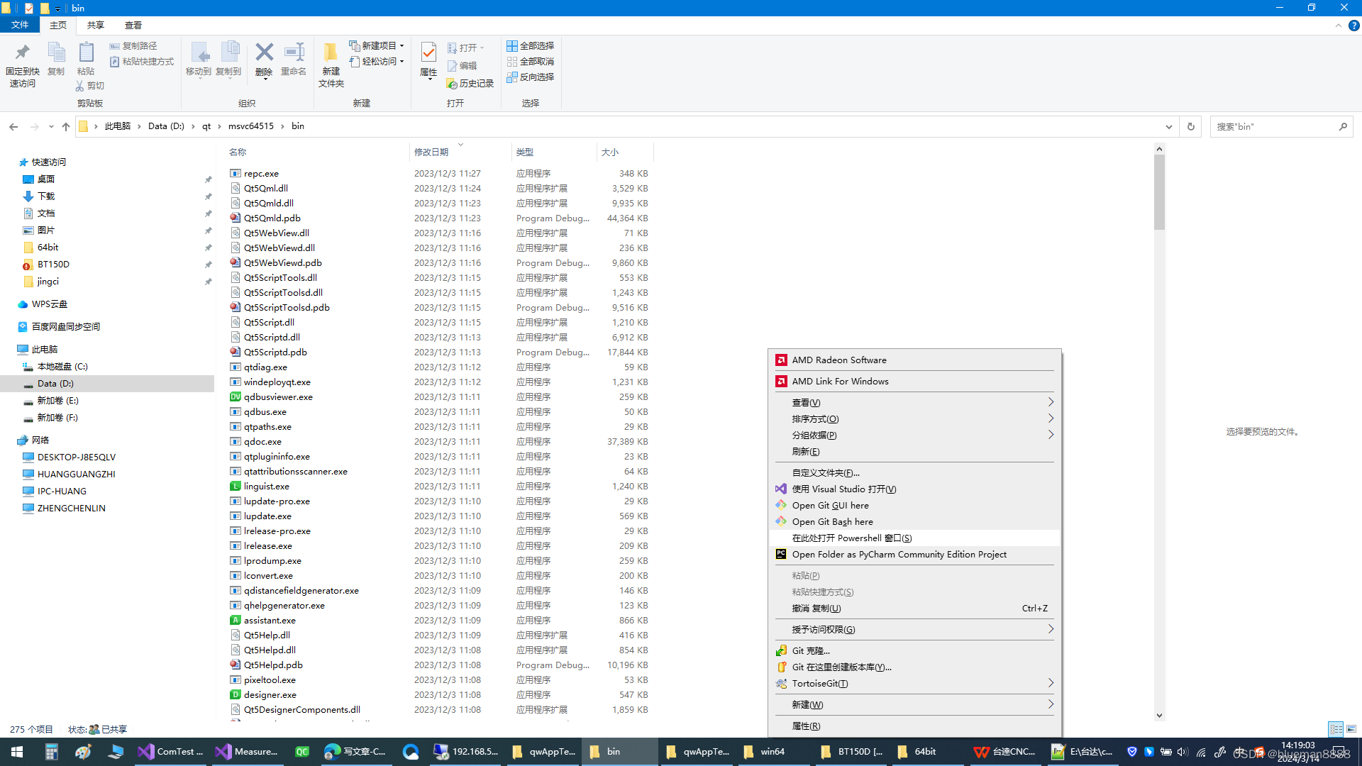Expand the TortoiseSvn submenu
Screen dimensions: 1362x766
coord(915,683)
